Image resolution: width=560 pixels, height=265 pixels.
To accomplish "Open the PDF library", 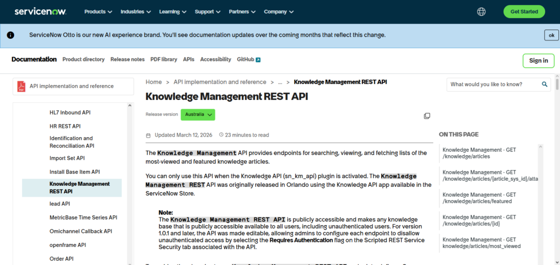I will (x=164, y=60).
